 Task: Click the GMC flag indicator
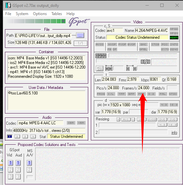click(x=143, y=44)
